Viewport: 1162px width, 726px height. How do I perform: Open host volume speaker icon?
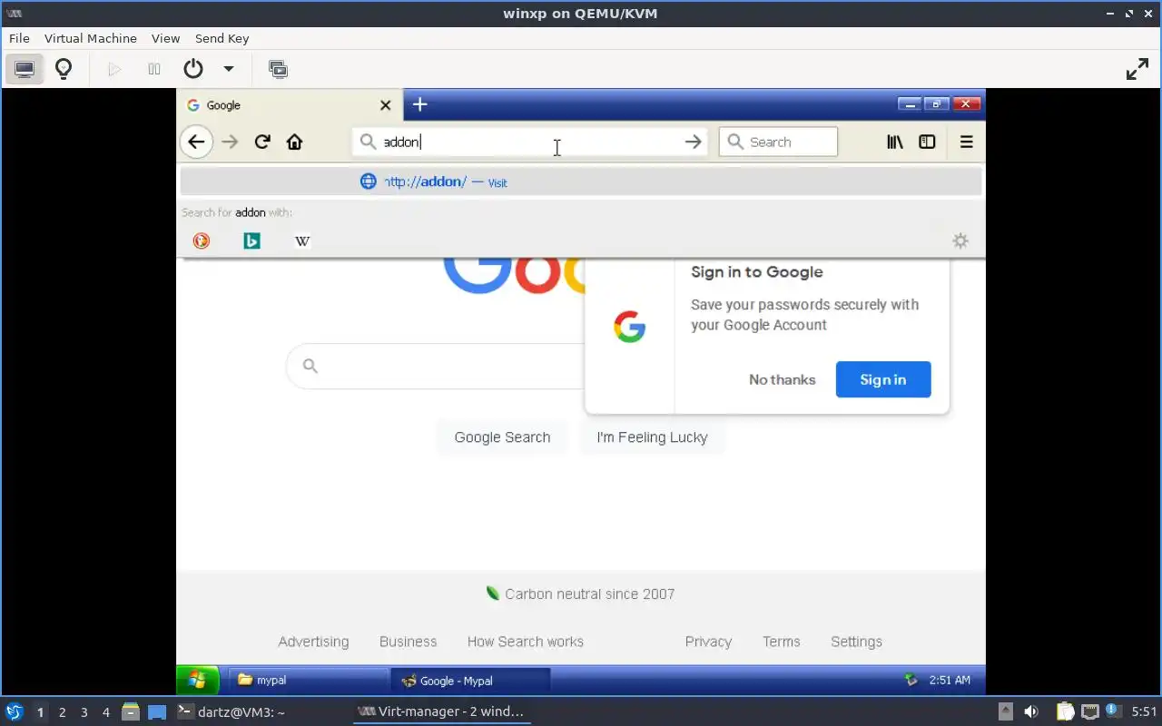pos(1031,711)
